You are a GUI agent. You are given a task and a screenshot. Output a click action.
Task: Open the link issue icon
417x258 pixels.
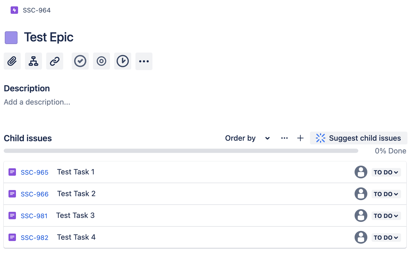tap(54, 61)
